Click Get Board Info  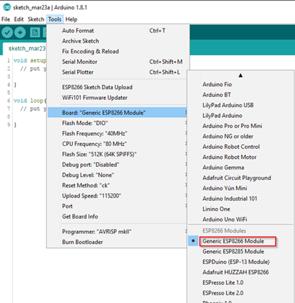click(x=80, y=216)
